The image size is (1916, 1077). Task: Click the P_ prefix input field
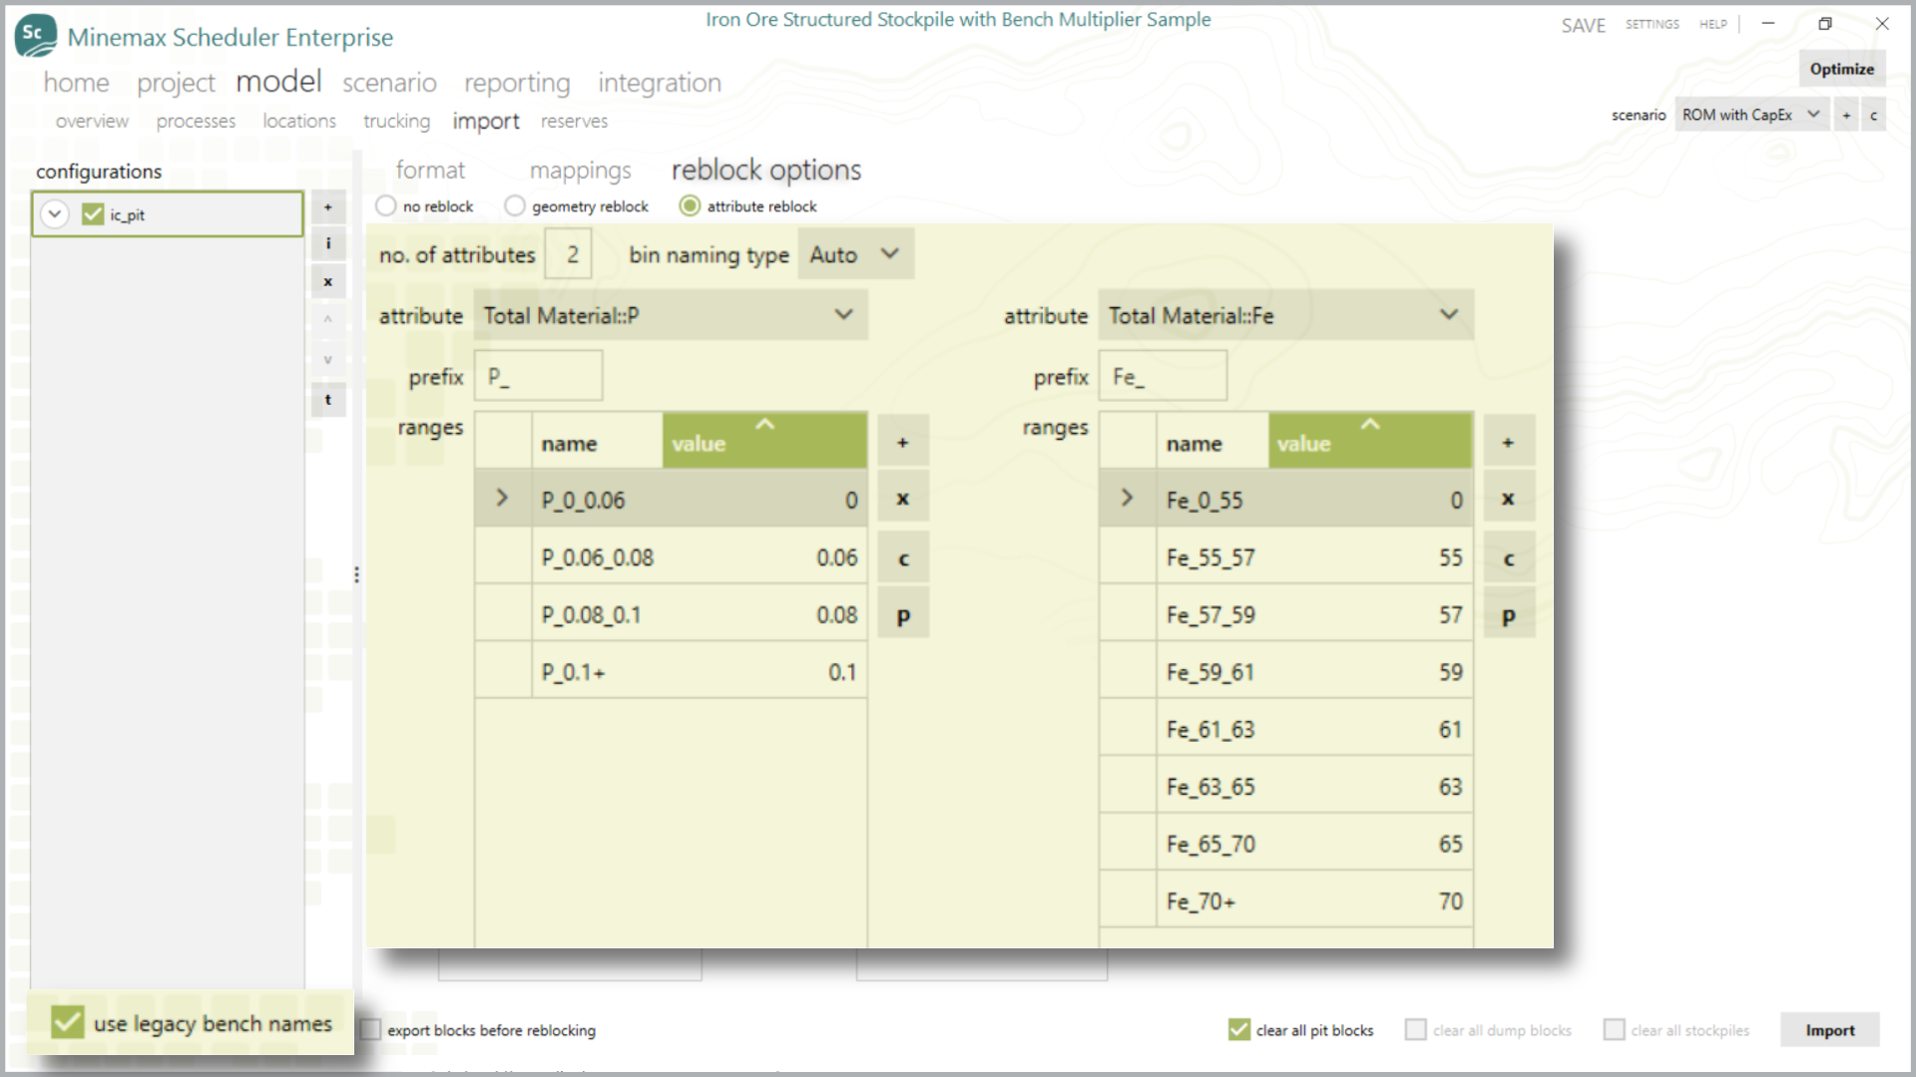click(x=538, y=376)
